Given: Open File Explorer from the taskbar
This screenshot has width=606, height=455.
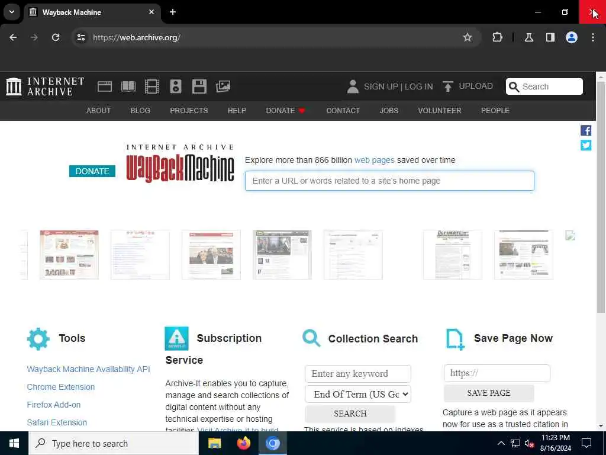Looking at the screenshot, I should tap(214, 443).
